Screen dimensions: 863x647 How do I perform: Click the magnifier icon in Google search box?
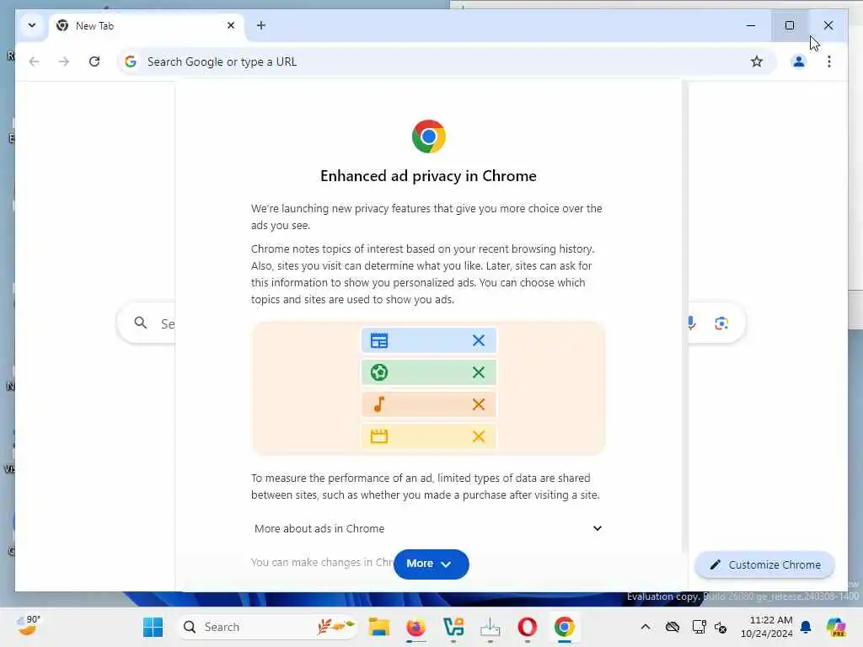[x=141, y=323]
